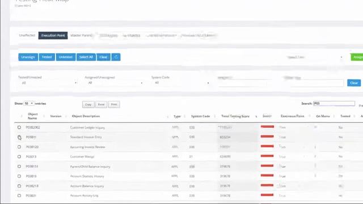Sort table by On Menu column
The width and height of the screenshot is (363, 204).
323,116
